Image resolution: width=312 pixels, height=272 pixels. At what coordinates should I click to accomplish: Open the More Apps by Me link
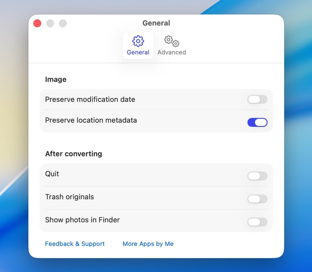click(x=148, y=244)
